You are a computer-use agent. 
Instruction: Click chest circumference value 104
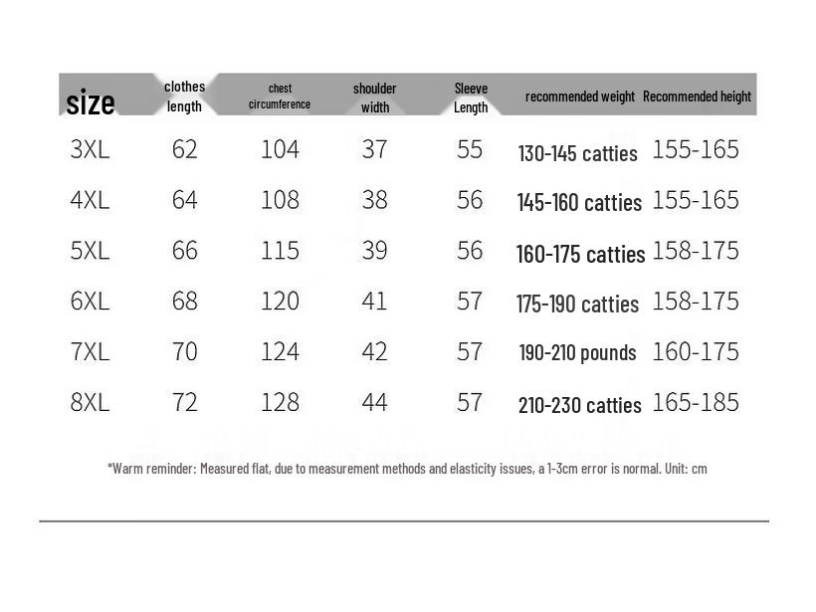[280, 149]
